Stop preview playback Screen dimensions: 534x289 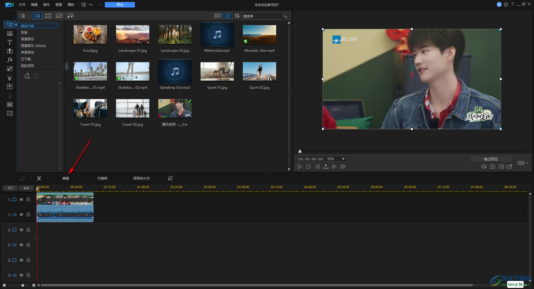click(x=308, y=167)
